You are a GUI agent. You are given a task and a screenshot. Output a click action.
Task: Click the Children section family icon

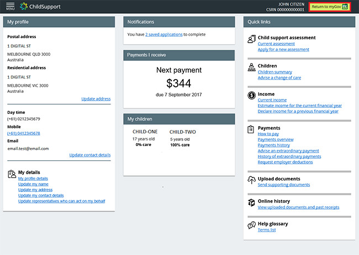(251, 66)
